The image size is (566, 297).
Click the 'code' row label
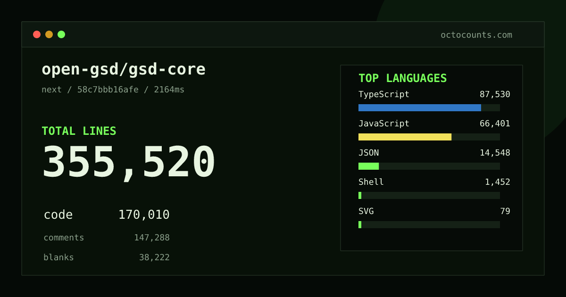coord(58,215)
